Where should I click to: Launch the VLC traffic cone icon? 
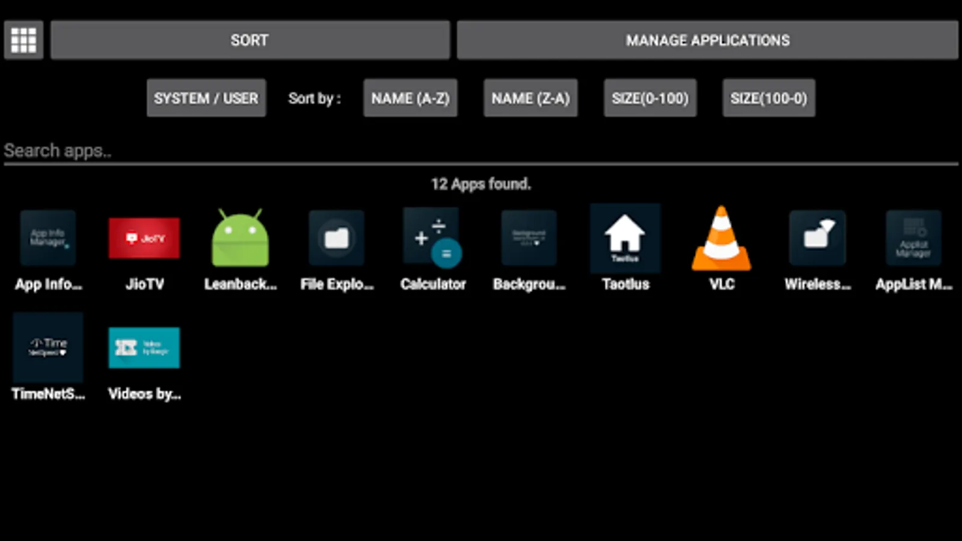pos(721,238)
